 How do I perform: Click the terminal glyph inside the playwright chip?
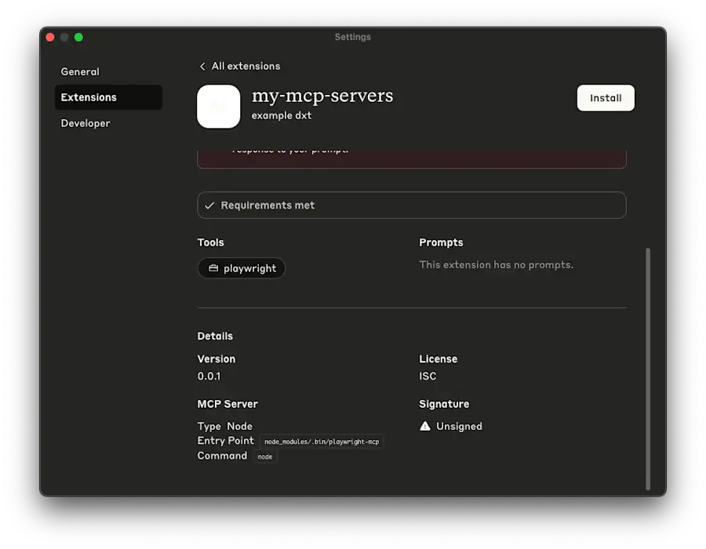pyautogui.click(x=212, y=268)
